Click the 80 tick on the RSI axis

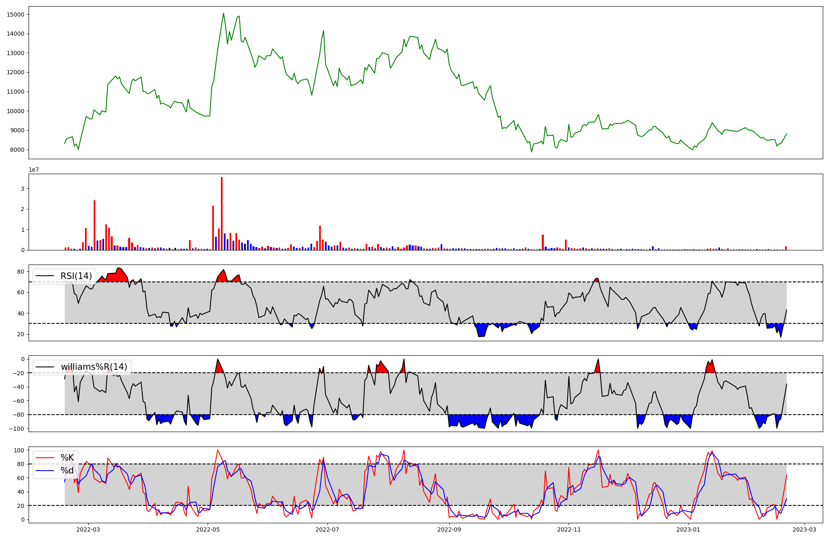[x=21, y=272]
